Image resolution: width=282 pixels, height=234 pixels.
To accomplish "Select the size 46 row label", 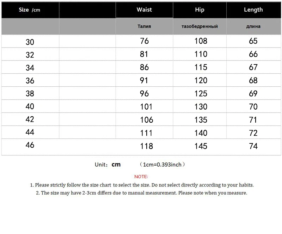I will point(30,145).
